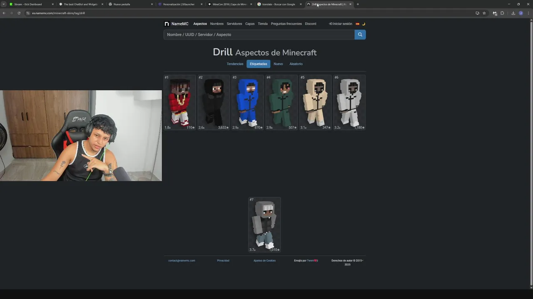Screen dimensions: 533x299
Task: Open the Tienda nav item
Action: click(x=263, y=24)
